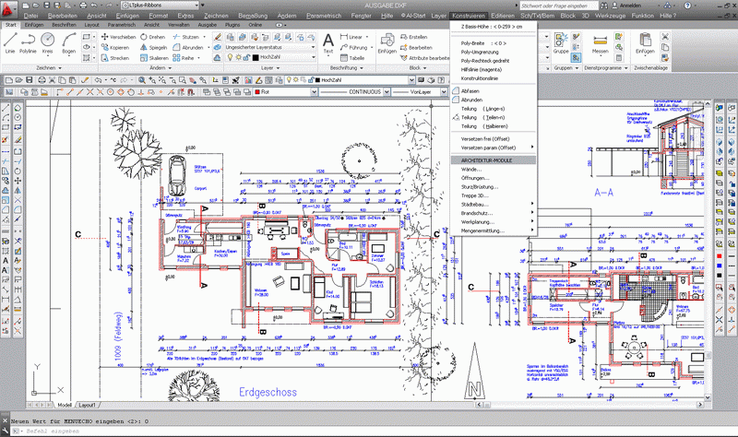Use the Strecken stretch tool

click(115, 58)
